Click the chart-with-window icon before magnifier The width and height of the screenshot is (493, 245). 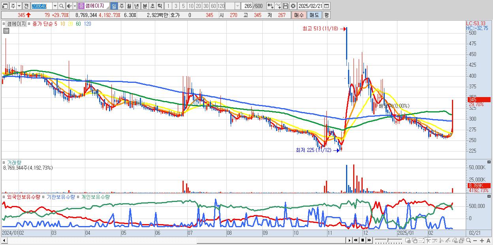click(x=461, y=240)
